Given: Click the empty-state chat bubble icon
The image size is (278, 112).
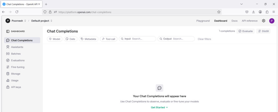Looking at the screenshot, I should point(159,88).
